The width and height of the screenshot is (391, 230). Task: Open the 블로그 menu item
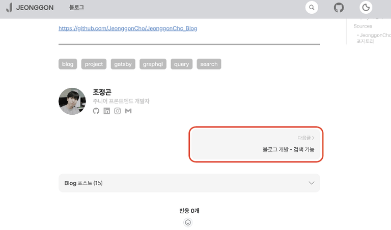coord(76,8)
